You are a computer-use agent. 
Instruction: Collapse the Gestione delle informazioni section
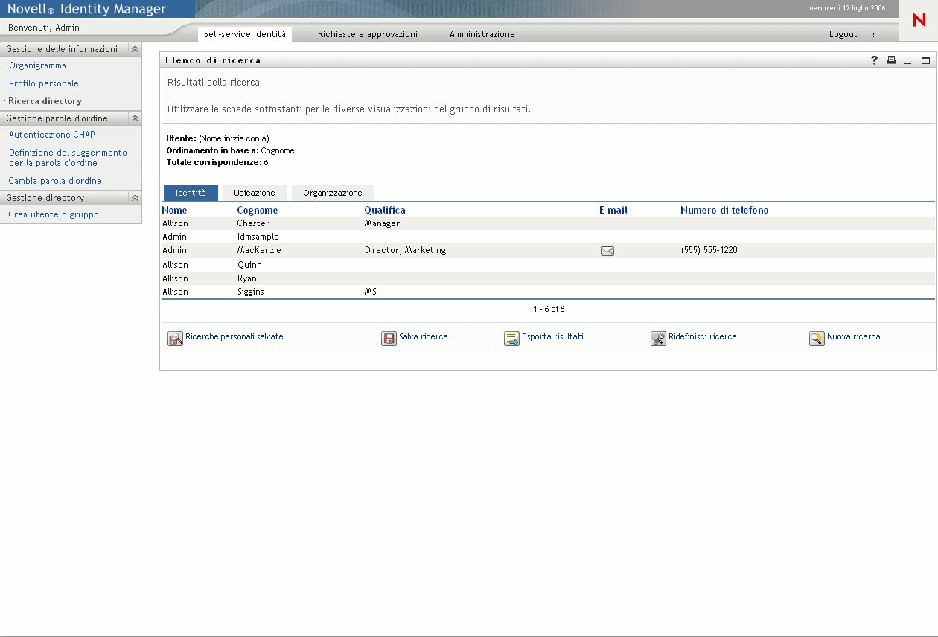click(x=135, y=49)
